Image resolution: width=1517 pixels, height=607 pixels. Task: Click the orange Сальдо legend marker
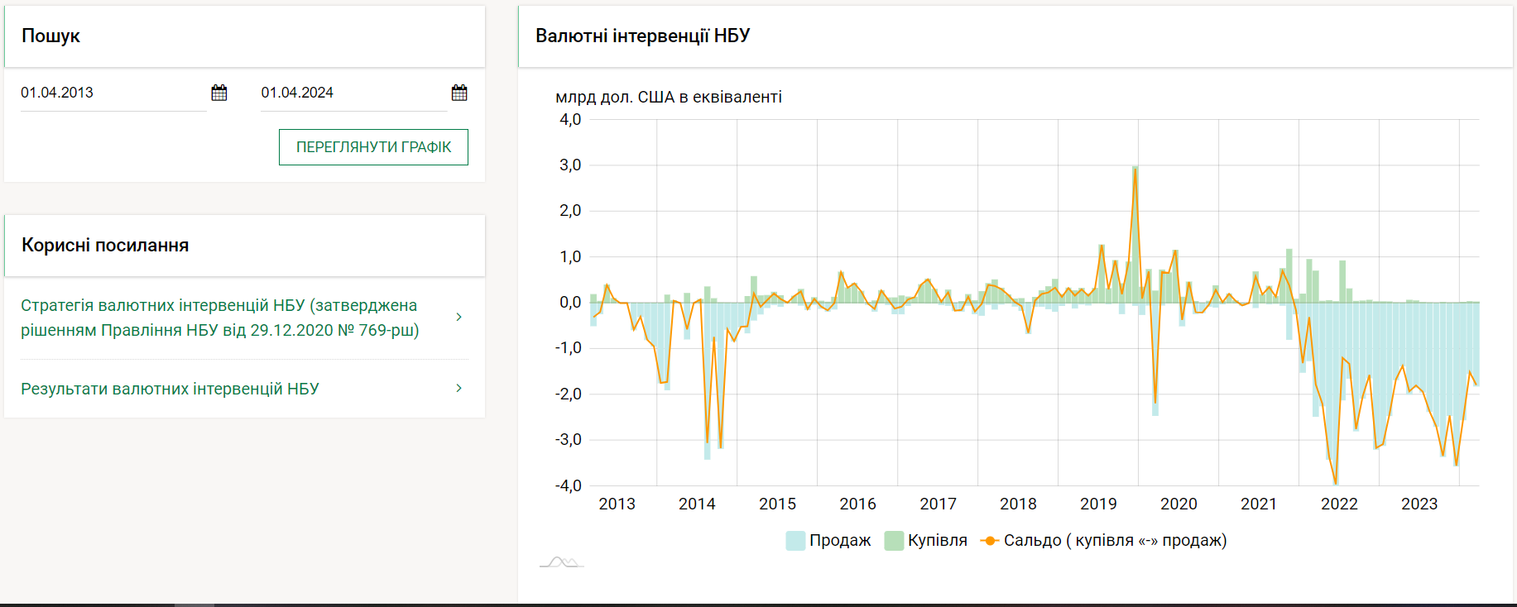[x=990, y=541]
